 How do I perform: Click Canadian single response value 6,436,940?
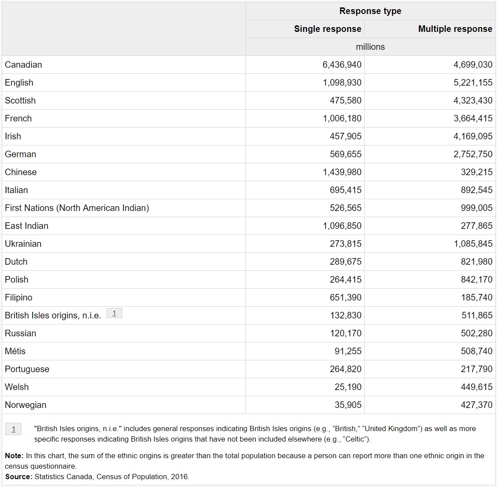coord(342,65)
